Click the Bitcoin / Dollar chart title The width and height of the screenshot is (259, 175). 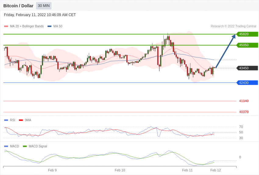click(18, 6)
